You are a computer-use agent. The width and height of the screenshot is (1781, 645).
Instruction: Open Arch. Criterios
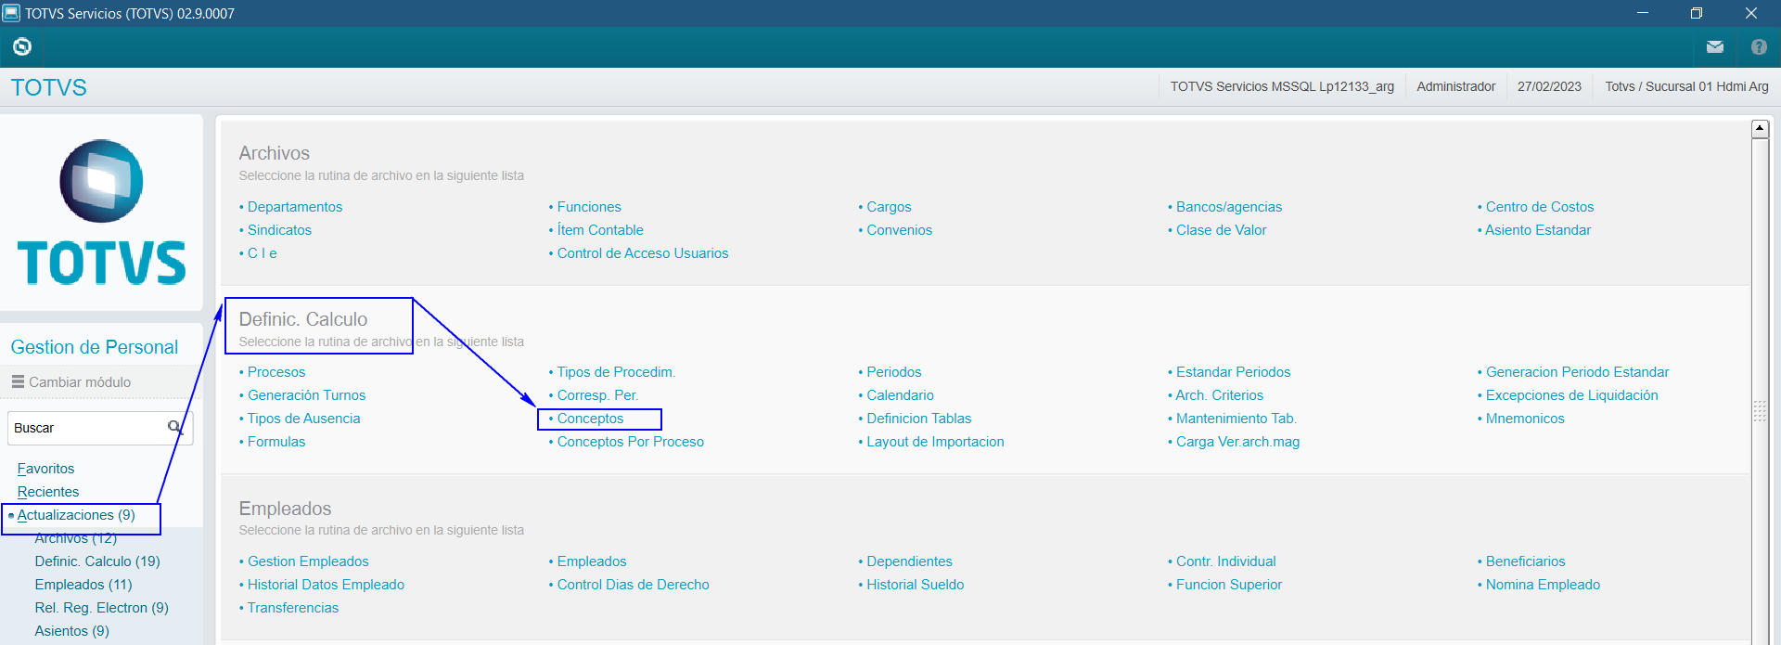click(1220, 395)
